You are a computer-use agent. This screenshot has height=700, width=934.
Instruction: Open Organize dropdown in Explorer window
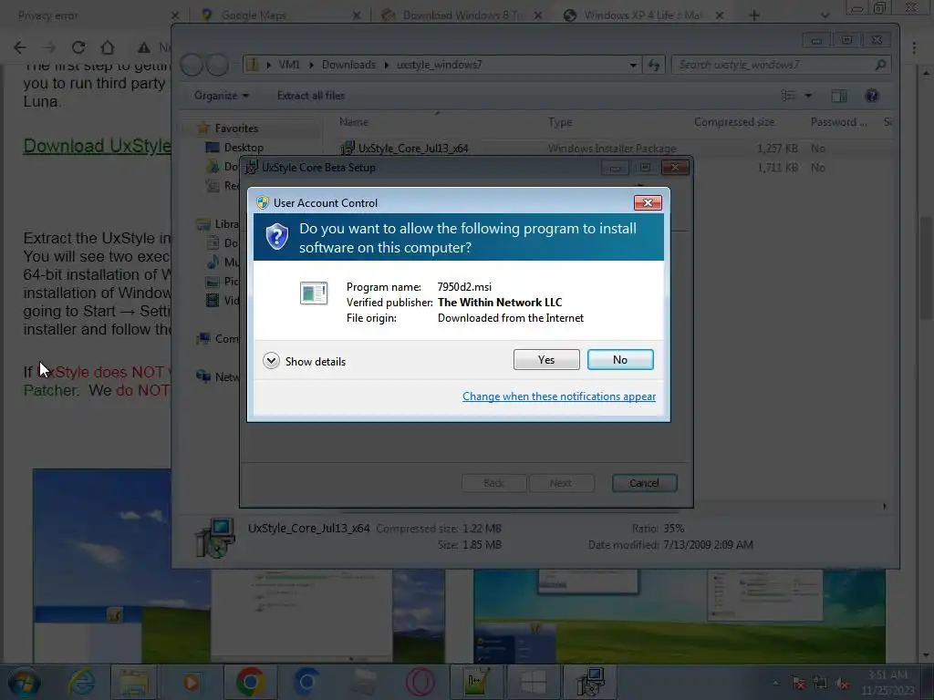coord(222,96)
